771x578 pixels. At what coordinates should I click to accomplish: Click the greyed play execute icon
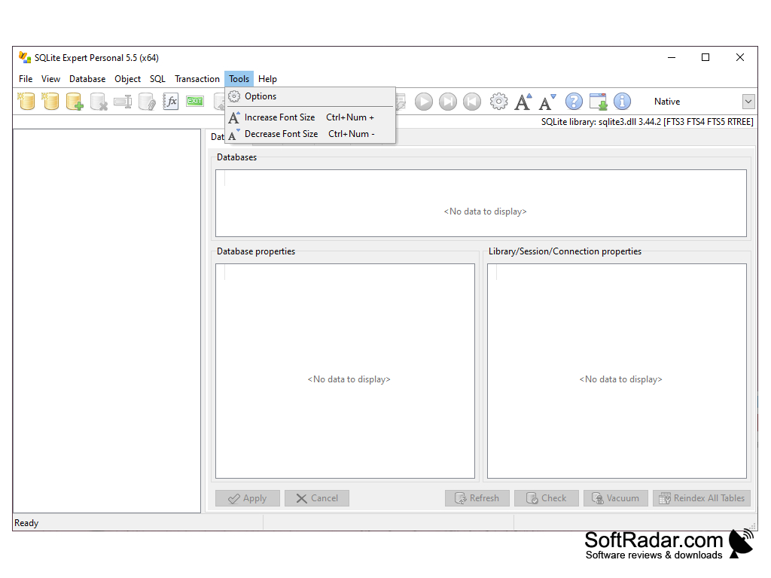coord(424,102)
